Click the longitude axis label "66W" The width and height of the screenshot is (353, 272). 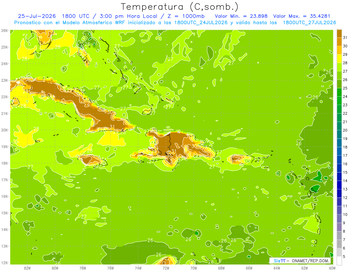[249, 268]
